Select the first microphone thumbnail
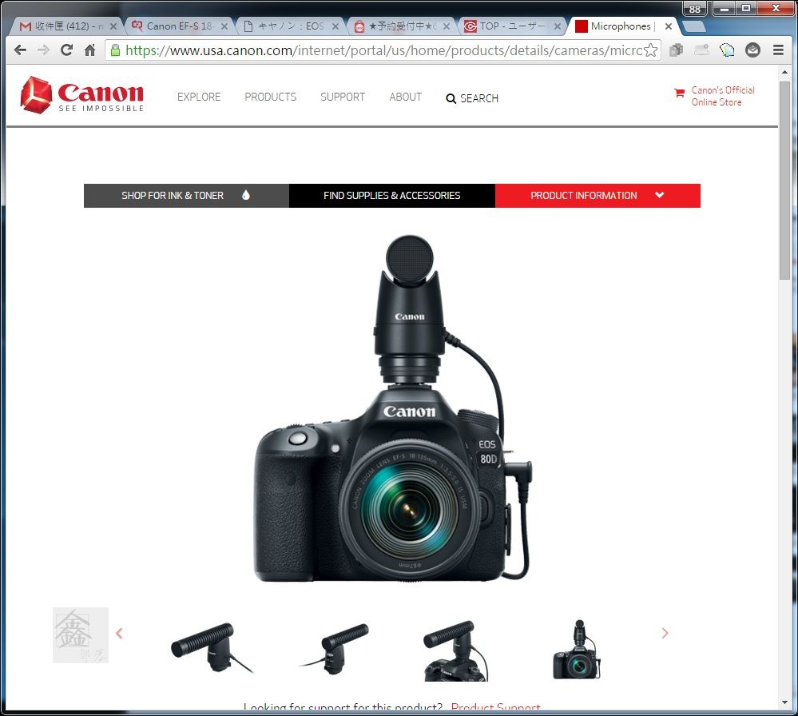Image resolution: width=798 pixels, height=716 pixels. pos(212,648)
